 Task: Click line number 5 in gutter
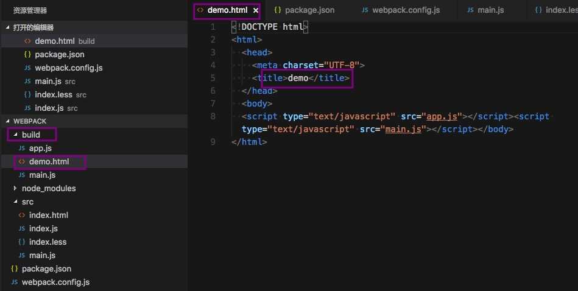point(213,78)
